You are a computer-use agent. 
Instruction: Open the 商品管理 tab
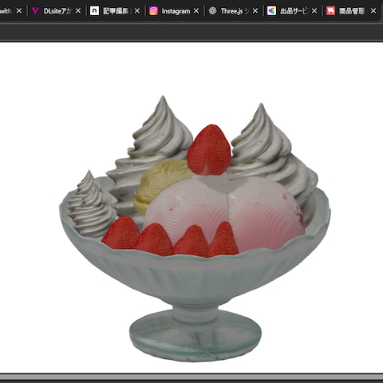click(x=352, y=11)
